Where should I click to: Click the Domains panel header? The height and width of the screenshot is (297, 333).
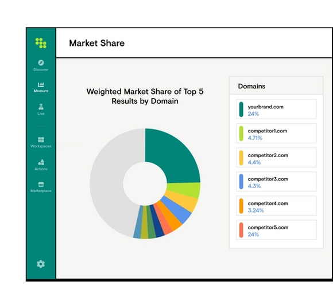pyautogui.click(x=276, y=85)
